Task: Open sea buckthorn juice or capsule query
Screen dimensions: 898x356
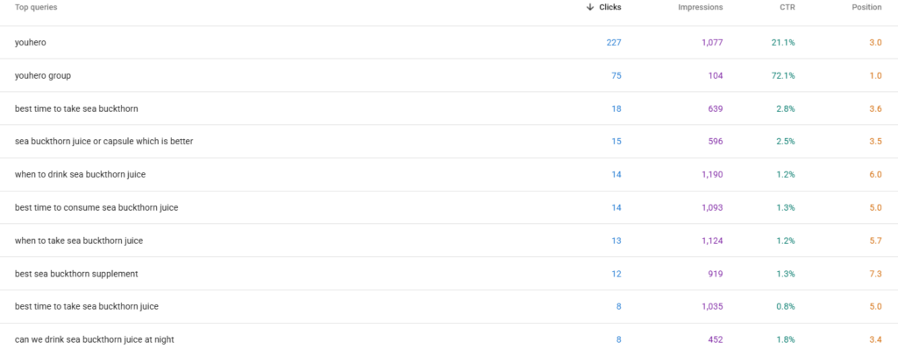Action: (x=449, y=141)
